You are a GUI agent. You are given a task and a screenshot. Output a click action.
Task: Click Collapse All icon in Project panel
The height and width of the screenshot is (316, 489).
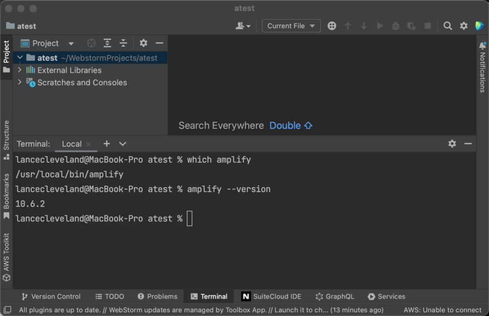click(123, 43)
